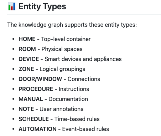Image resolution: width=161 pixels, height=136 pixels.
Task: Click the 'Physical spaces' description text
Action: click(x=62, y=49)
